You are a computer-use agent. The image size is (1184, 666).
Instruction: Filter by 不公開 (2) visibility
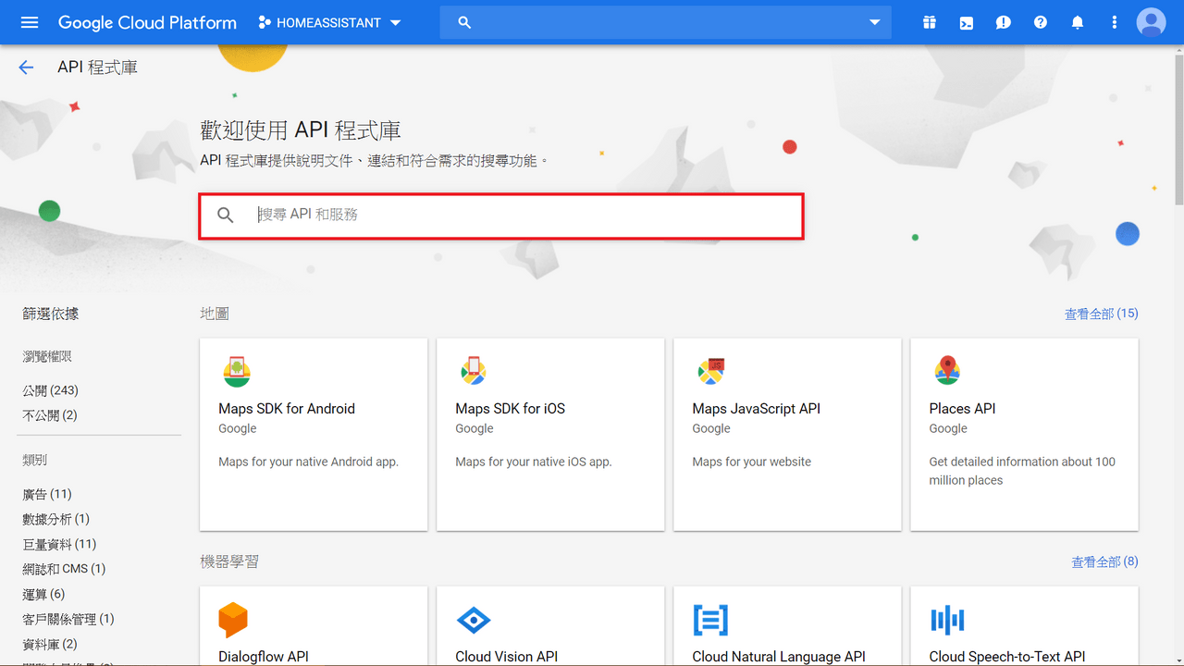click(50, 415)
